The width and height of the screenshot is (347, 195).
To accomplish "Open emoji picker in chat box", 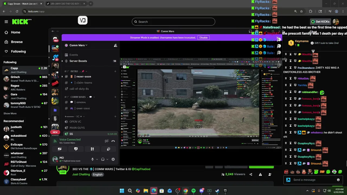I will (x=338, y=180).
